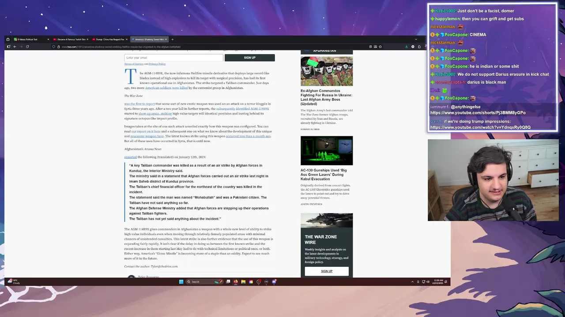Open Firefox from the taskbar

(236, 282)
